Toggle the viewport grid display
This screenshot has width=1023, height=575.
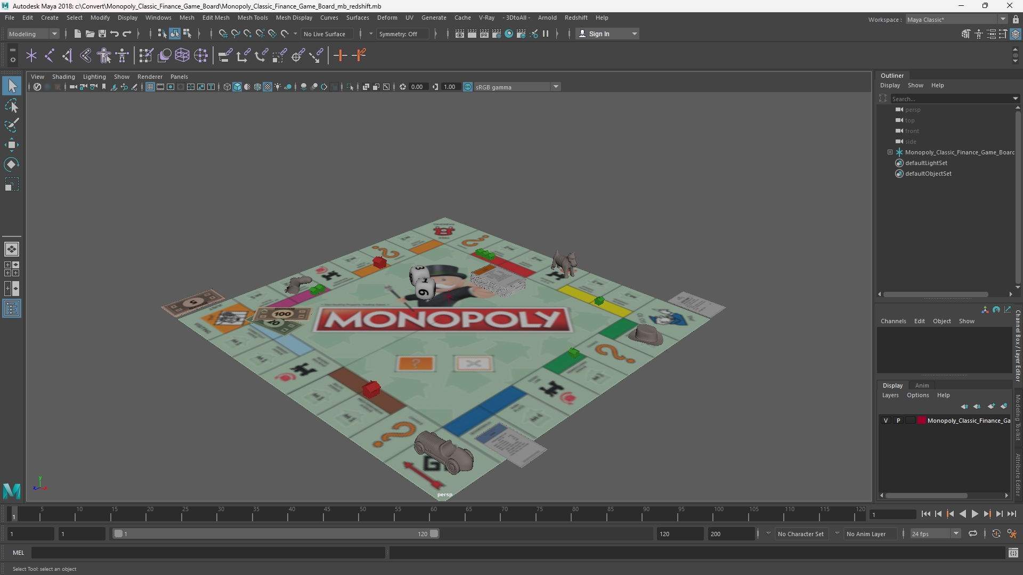150,87
